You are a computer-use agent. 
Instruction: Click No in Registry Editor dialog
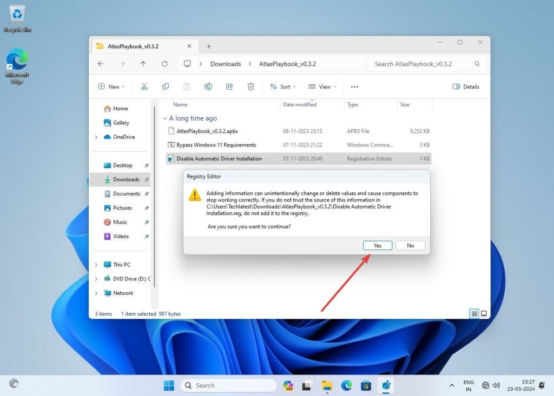tap(410, 245)
